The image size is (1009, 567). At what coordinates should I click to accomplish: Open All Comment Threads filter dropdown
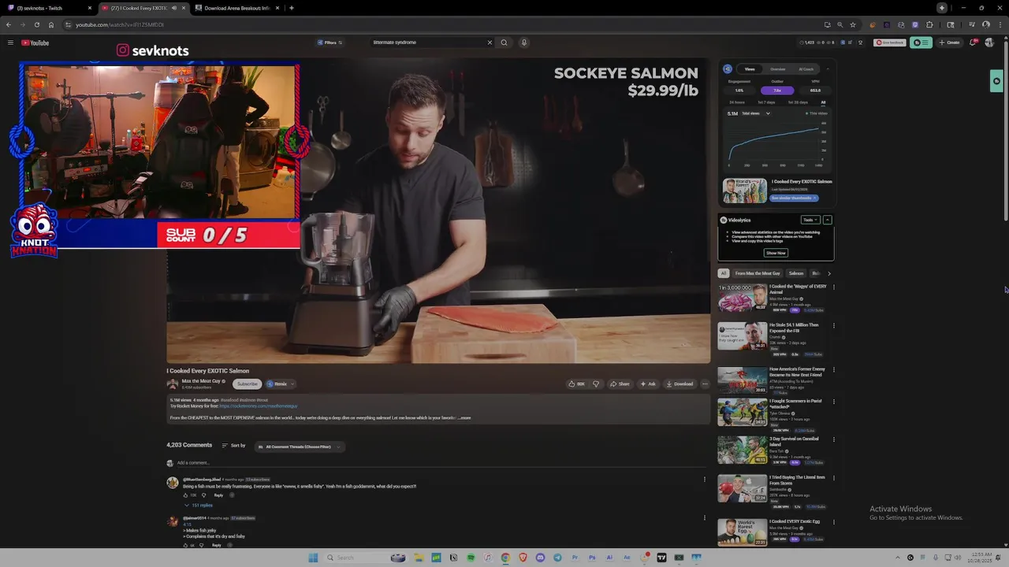coord(299,447)
